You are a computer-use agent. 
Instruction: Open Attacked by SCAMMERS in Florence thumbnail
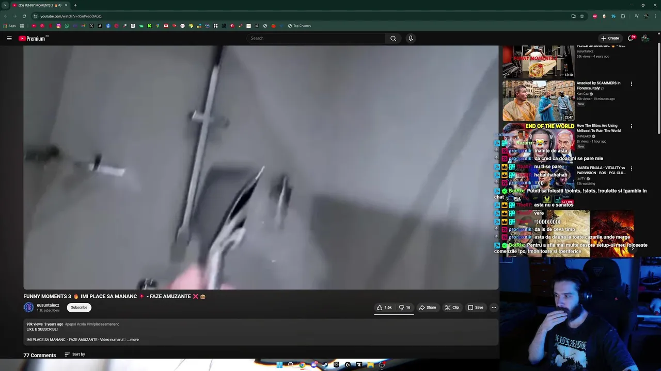(x=538, y=100)
